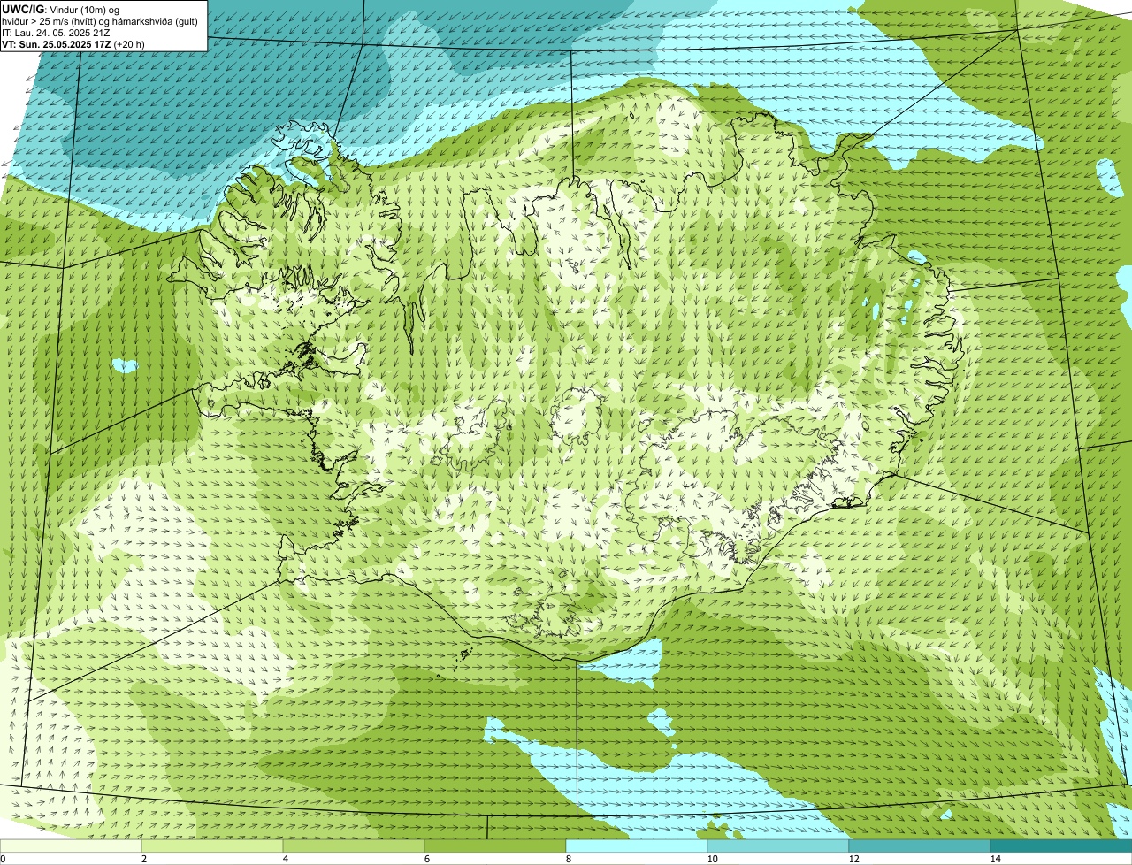This screenshot has width=1132, height=865.
Task: Select the 4–6 m/s green color bar segment
Action: 354,846
